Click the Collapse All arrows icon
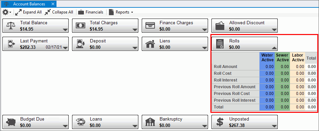Image resolution: width=319 pixels, height=131 pixels. 48,12
